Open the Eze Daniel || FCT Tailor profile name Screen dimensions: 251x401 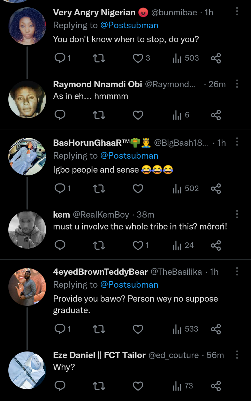[99, 355]
